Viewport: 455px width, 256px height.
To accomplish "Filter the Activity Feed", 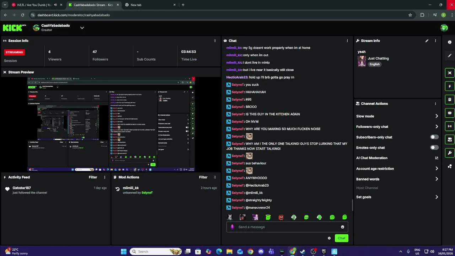I will [x=93, y=177].
